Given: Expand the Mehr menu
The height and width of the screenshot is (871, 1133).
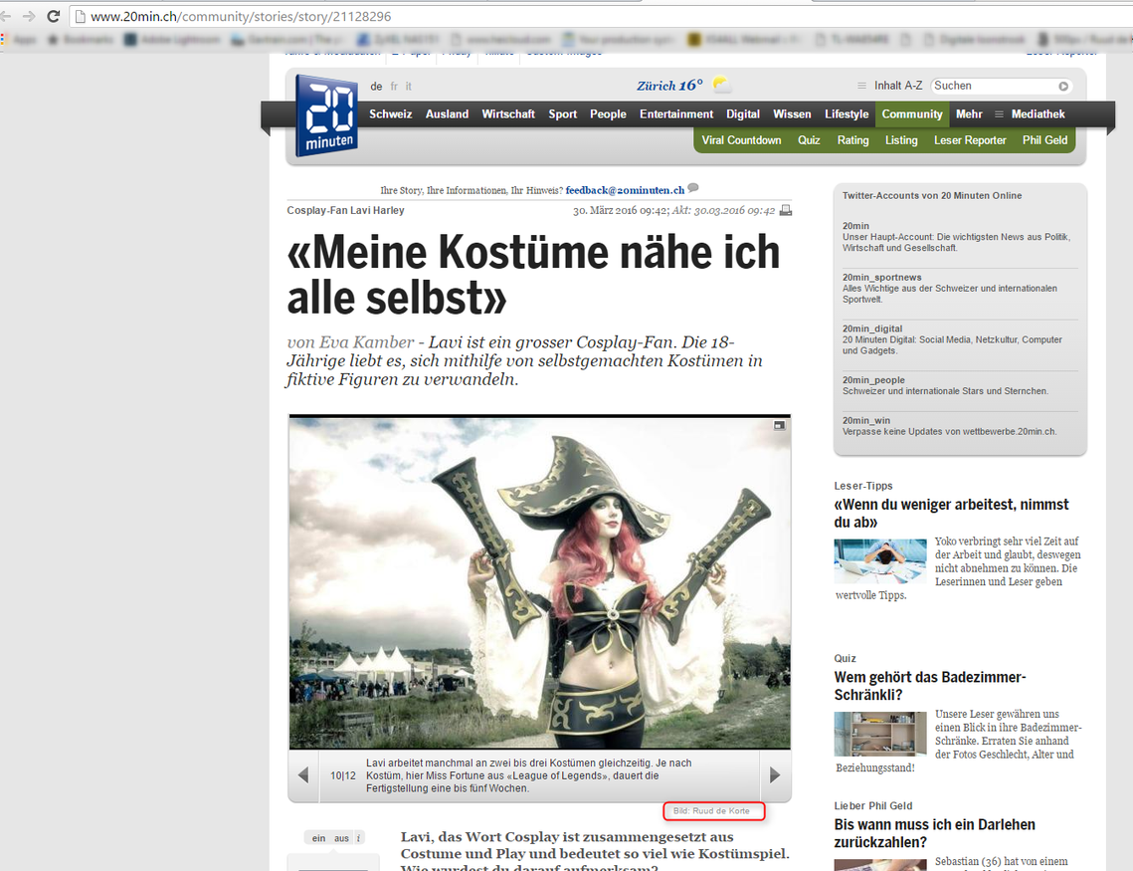Looking at the screenshot, I should [969, 114].
